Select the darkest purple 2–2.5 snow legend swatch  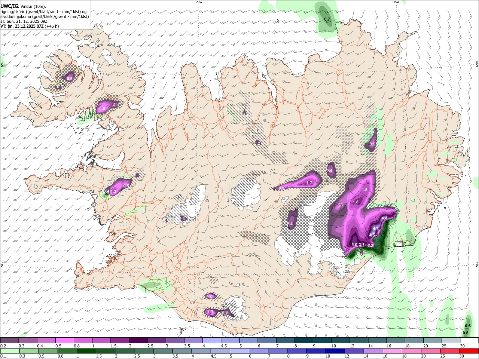click(138, 341)
